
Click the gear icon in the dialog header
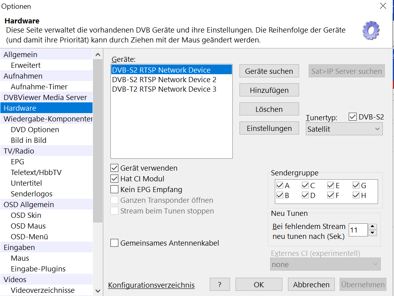(370, 30)
